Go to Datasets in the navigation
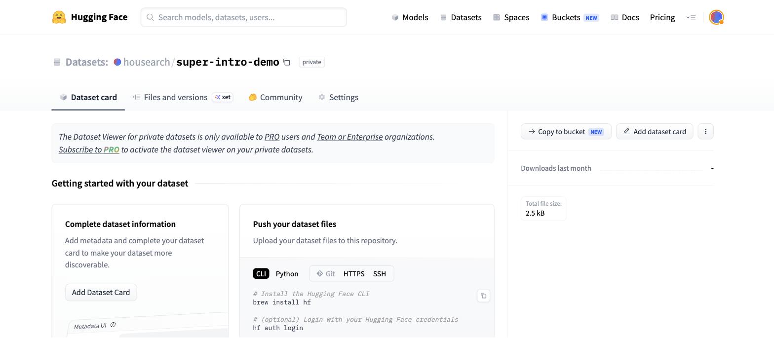The width and height of the screenshot is (774, 338). 461,17
